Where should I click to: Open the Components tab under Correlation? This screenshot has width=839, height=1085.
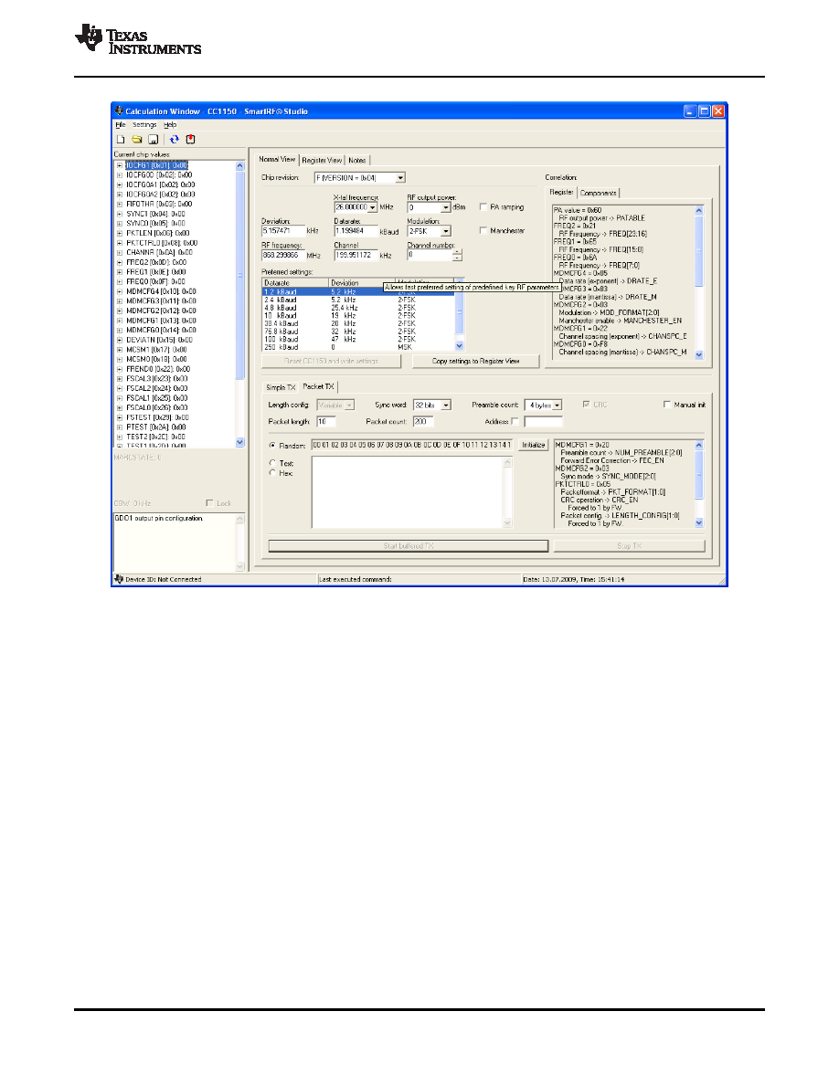coord(598,193)
